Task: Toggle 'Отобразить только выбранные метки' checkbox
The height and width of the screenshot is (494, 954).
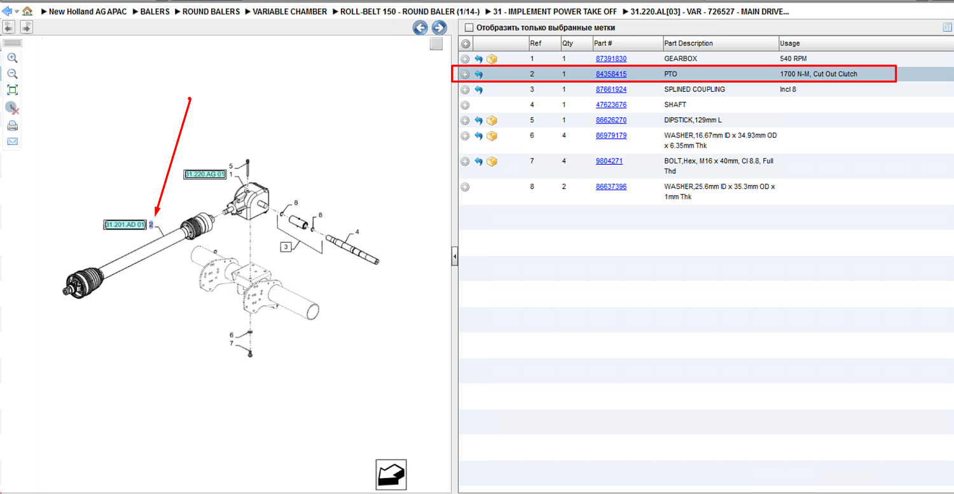Action: (469, 28)
